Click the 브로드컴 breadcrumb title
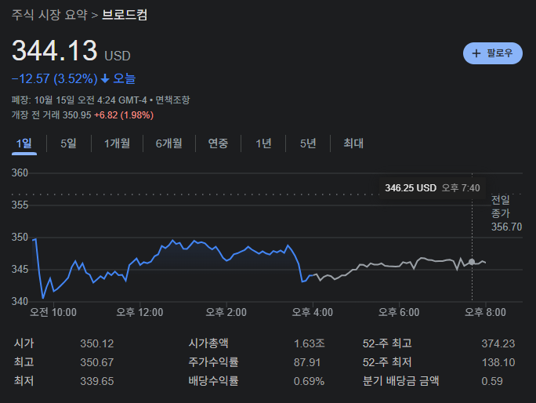 click(125, 15)
